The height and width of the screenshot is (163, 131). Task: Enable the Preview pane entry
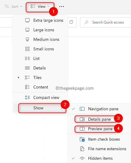[99, 129]
